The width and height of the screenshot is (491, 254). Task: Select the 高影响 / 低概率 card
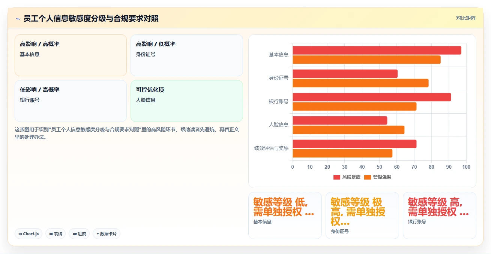(187, 55)
